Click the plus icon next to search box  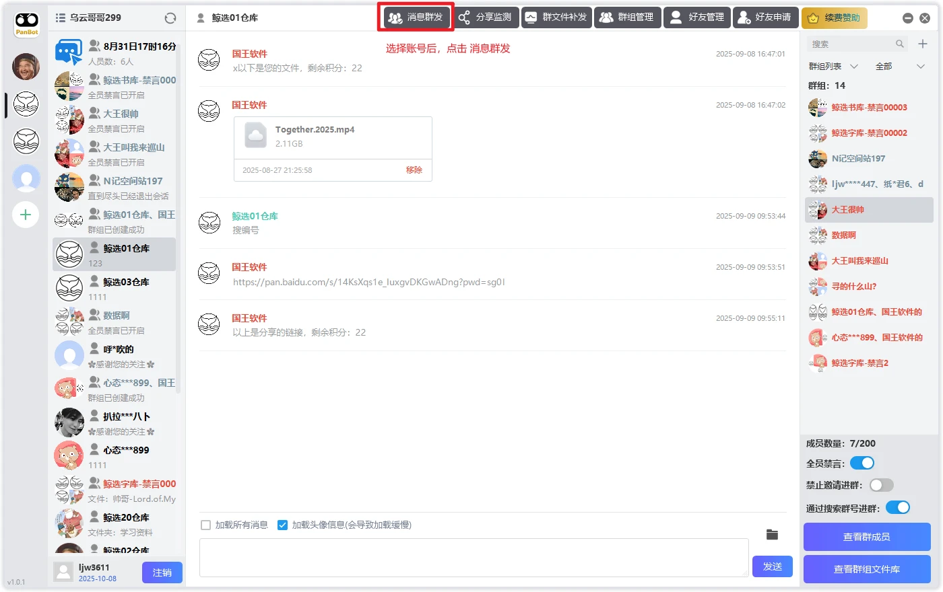click(923, 44)
